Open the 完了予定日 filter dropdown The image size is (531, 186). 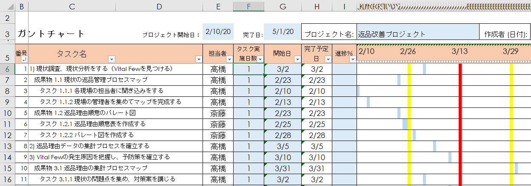328,59
